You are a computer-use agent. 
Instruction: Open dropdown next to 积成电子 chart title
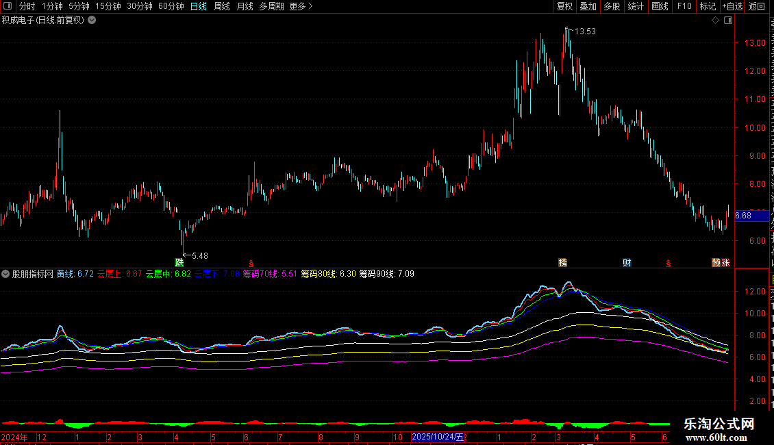[x=92, y=21]
